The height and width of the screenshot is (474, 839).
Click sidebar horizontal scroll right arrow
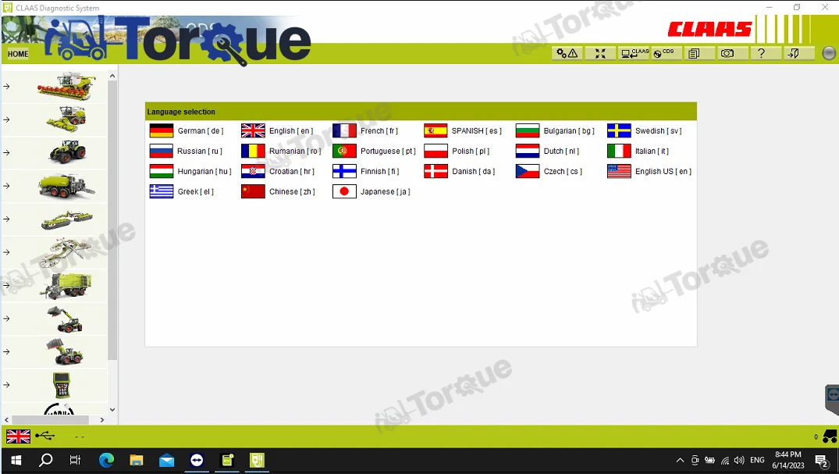pyautogui.click(x=102, y=420)
